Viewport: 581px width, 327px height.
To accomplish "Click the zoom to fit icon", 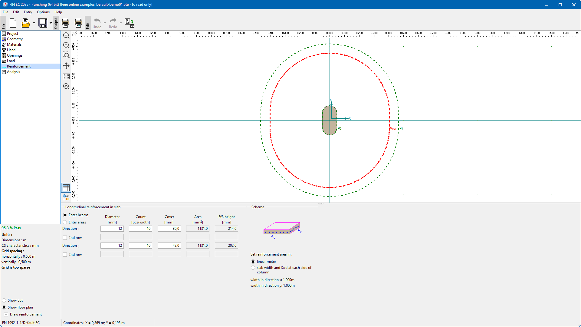I will [66, 76].
